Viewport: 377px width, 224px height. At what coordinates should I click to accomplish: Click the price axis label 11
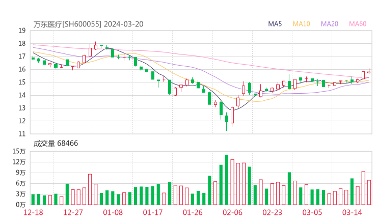coord(22,134)
